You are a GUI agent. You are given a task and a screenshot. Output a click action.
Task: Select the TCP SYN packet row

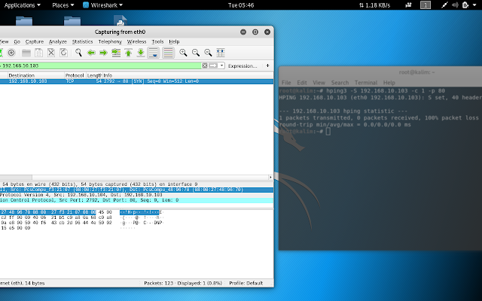tap(136, 81)
